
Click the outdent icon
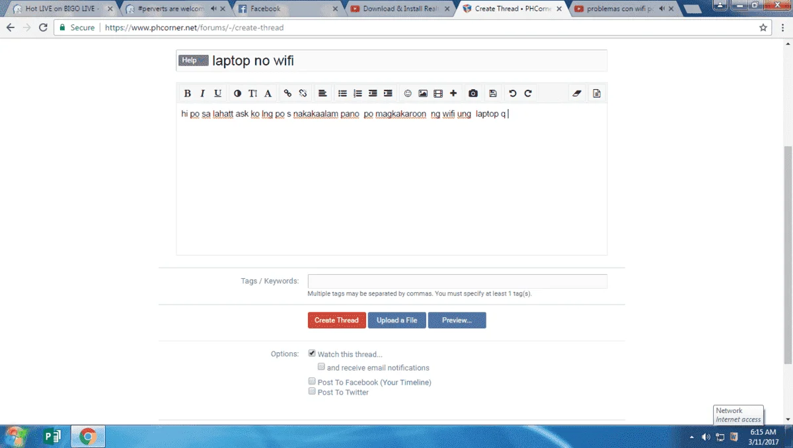pyautogui.click(x=373, y=93)
